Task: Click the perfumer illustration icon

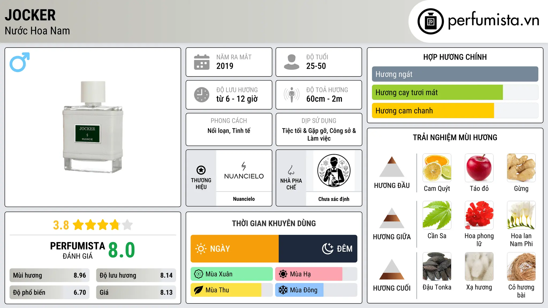Action: (334, 171)
